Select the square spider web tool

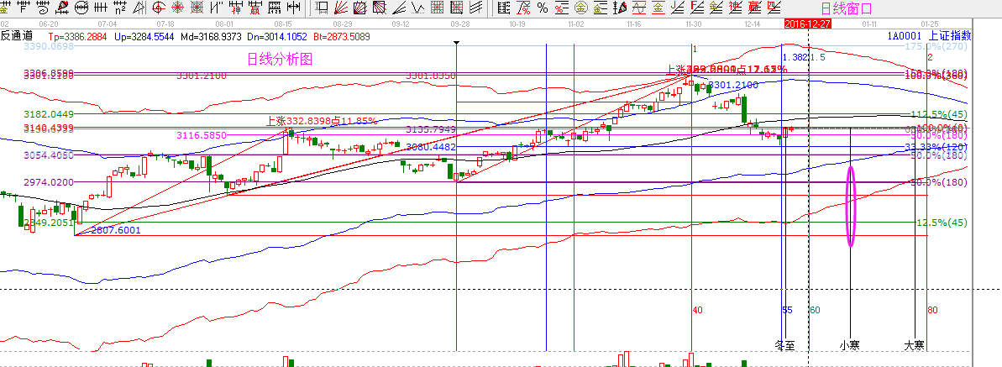click(x=197, y=8)
